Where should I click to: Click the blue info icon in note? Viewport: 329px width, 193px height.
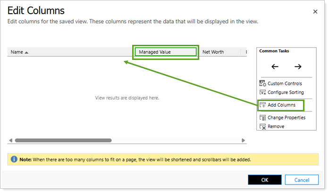[x=14, y=159]
